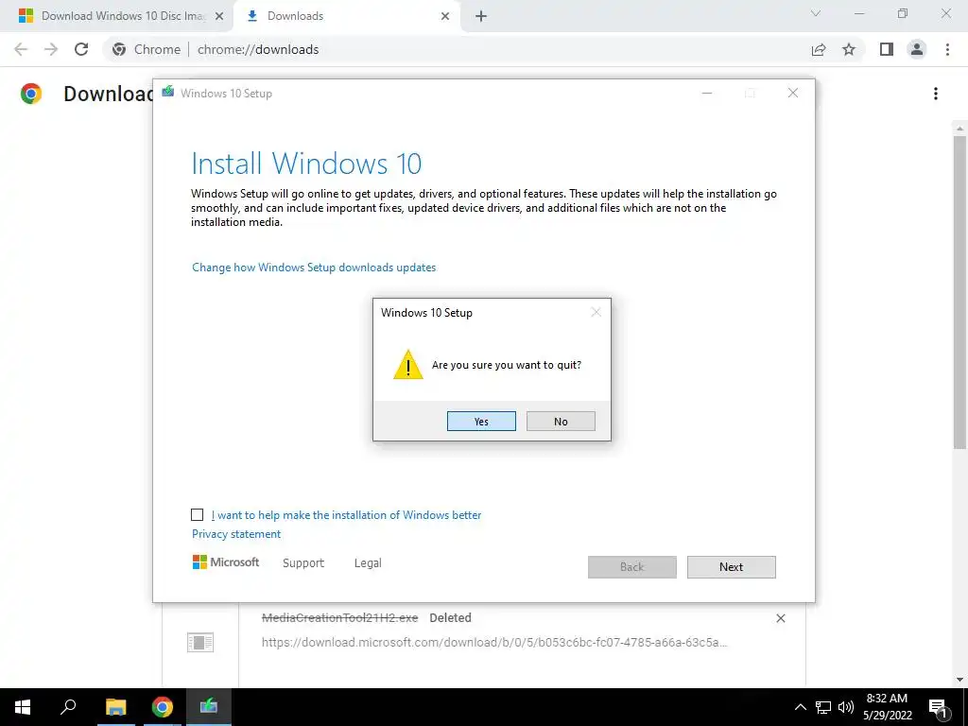Confirm quitting by clicking Yes
Image resolution: width=968 pixels, height=726 pixels.
coord(481,421)
